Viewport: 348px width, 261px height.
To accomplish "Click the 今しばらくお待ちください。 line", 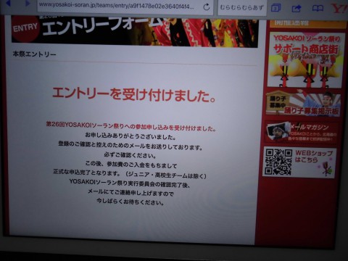I will click(130, 202).
